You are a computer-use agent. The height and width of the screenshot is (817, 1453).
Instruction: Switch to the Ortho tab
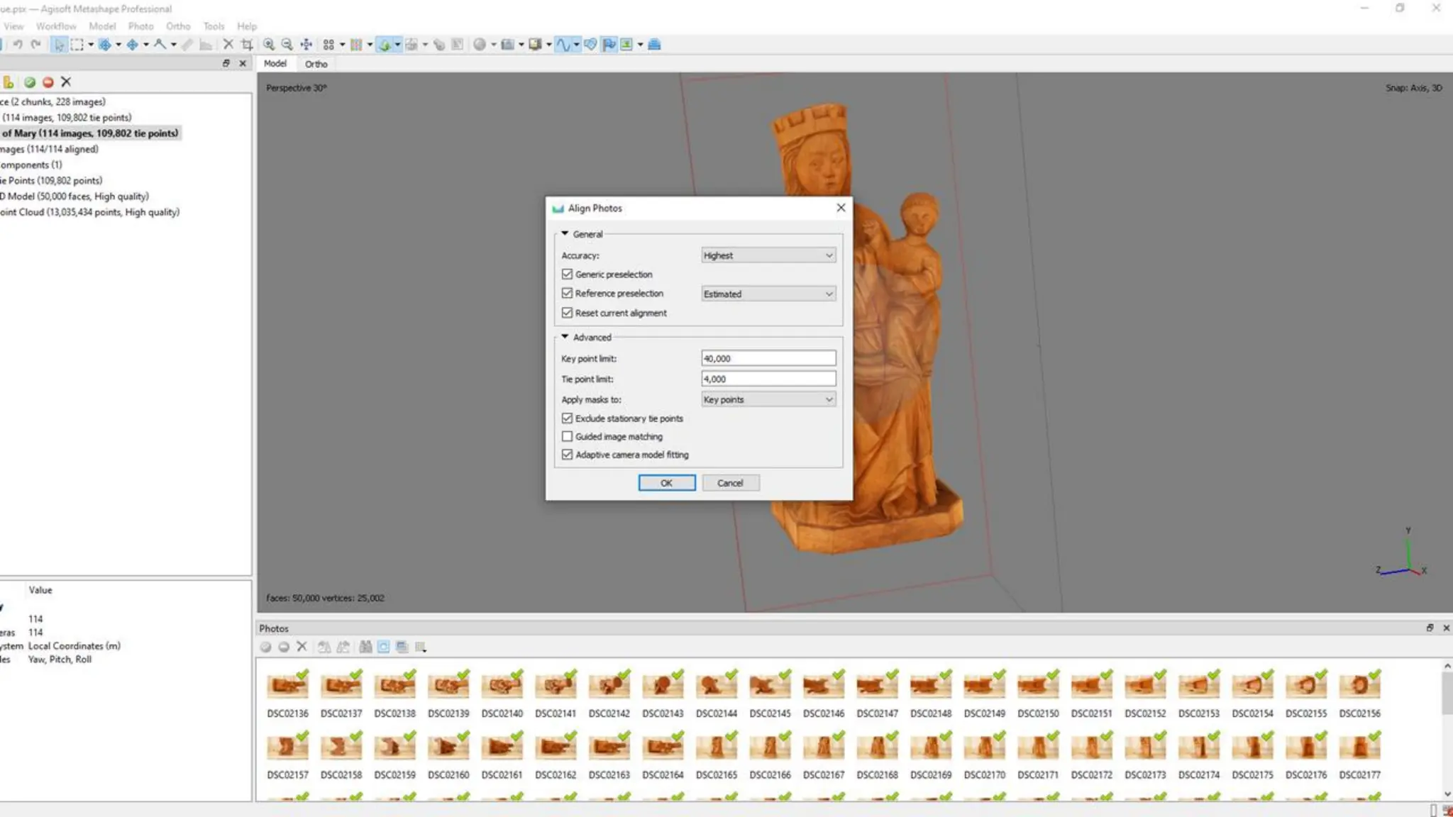pos(316,64)
